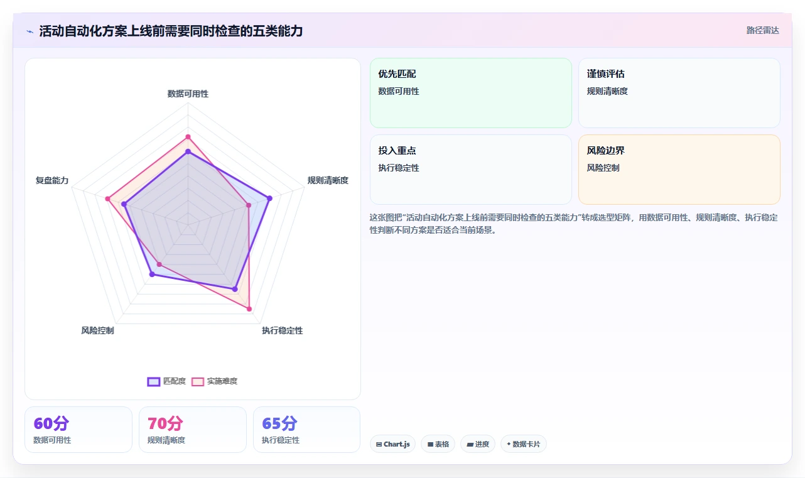Screen dimensions: 805x478
Task: Select purple 匹配度 point on 规则清晰度 axis
Action: pyautogui.click(x=269, y=198)
